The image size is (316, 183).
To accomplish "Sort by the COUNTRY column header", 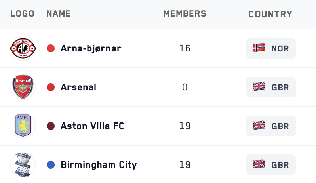I will tap(270, 14).
